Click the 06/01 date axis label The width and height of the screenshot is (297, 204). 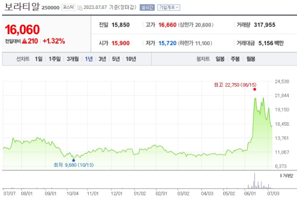coord(250,194)
